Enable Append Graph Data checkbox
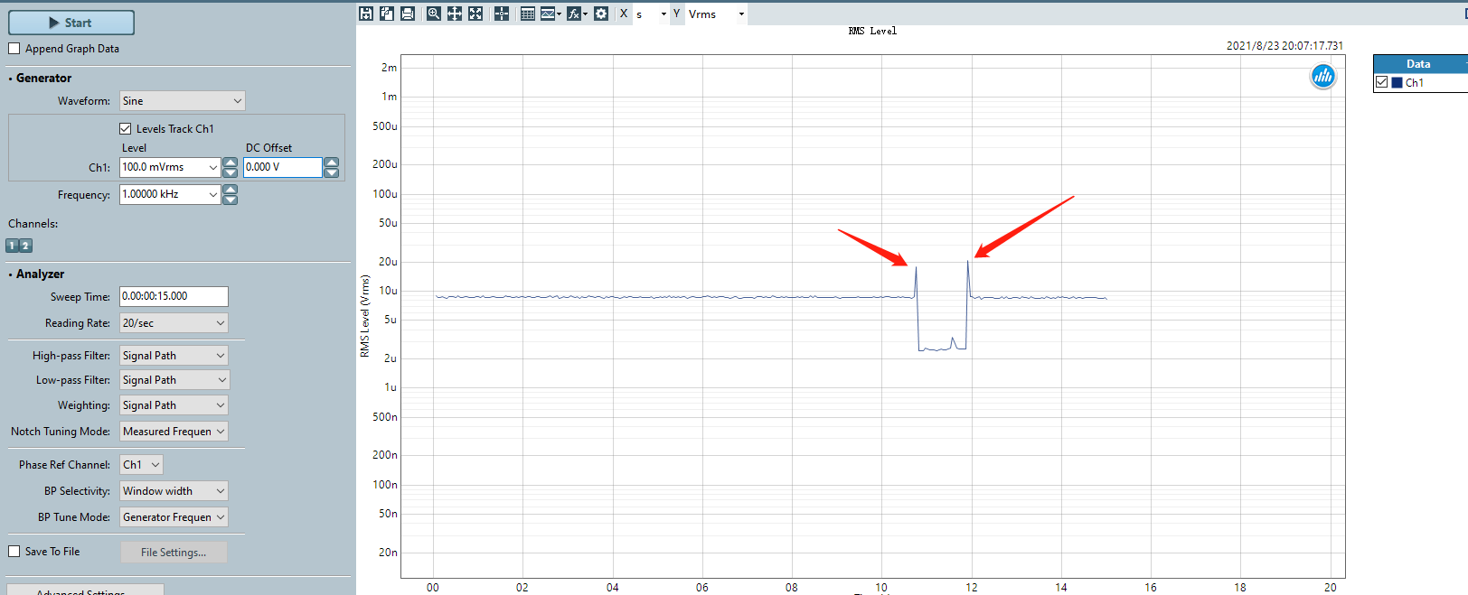 coord(14,49)
